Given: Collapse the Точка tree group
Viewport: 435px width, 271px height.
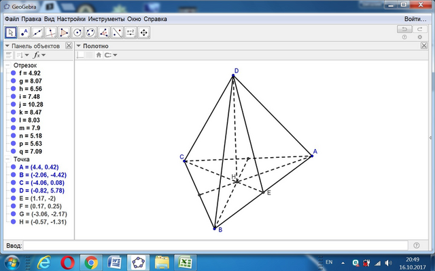Looking at the screenshot, I should pos(7,159).
